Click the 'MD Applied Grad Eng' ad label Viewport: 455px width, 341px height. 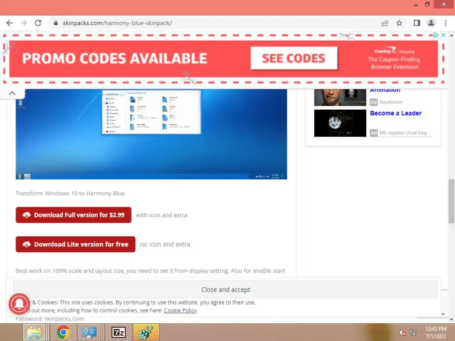point(403,133)
